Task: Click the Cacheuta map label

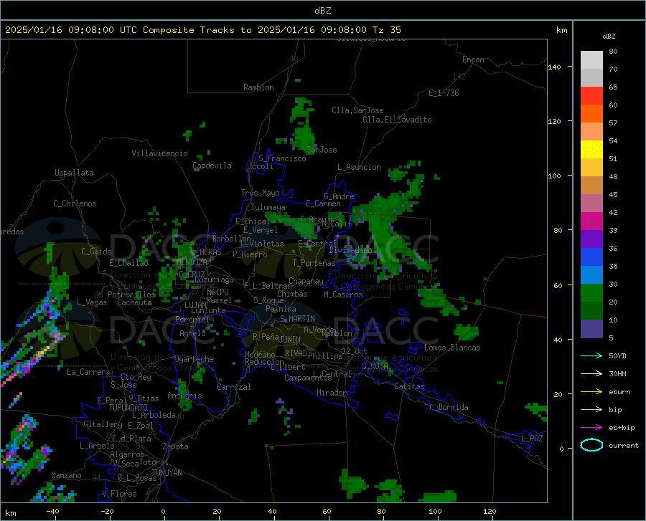Action: pos(134,302)
